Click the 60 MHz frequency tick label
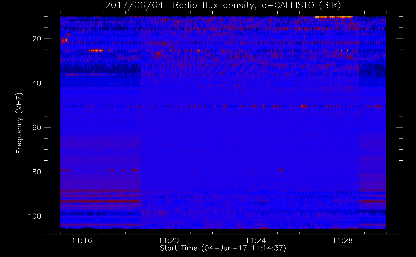Viewport: 416px width, 257px height. [x=37, y=127]
